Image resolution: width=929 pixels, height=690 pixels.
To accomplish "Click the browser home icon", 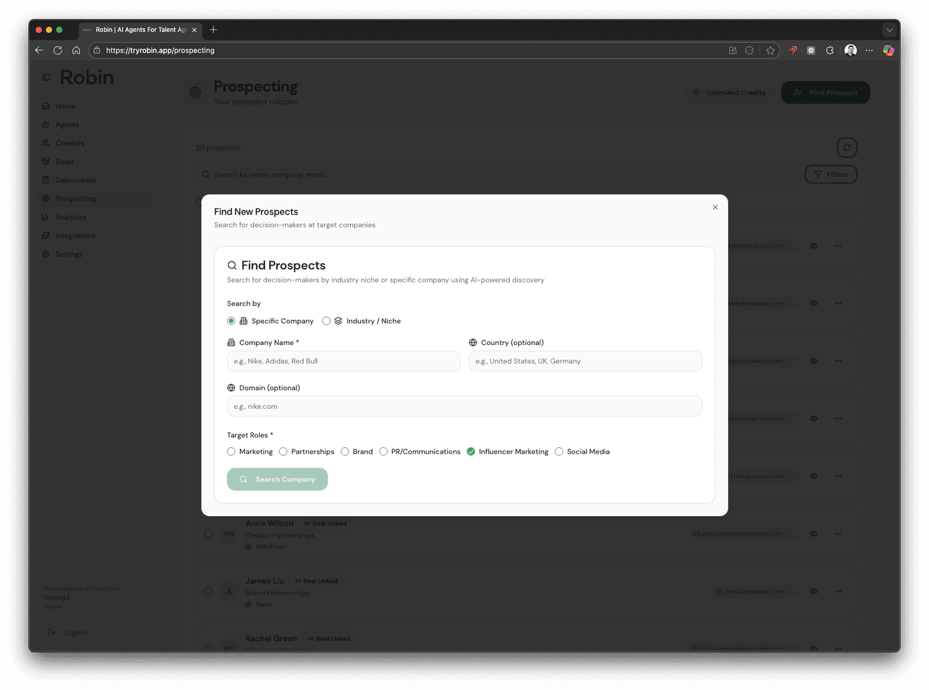I will (x=76, y=50).
